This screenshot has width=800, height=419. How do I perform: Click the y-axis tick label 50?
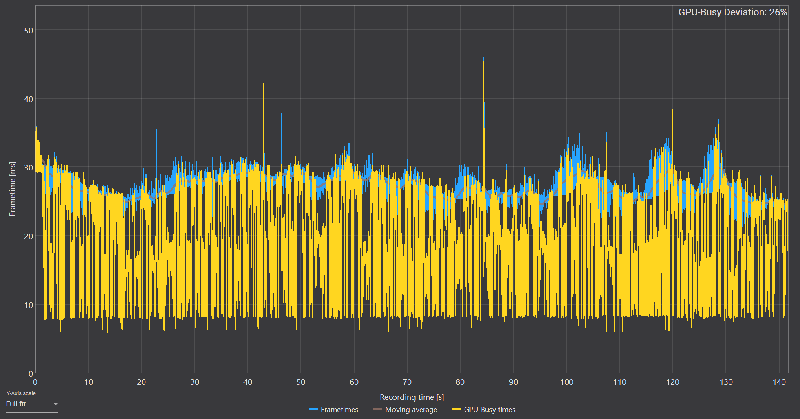point(29,31)
